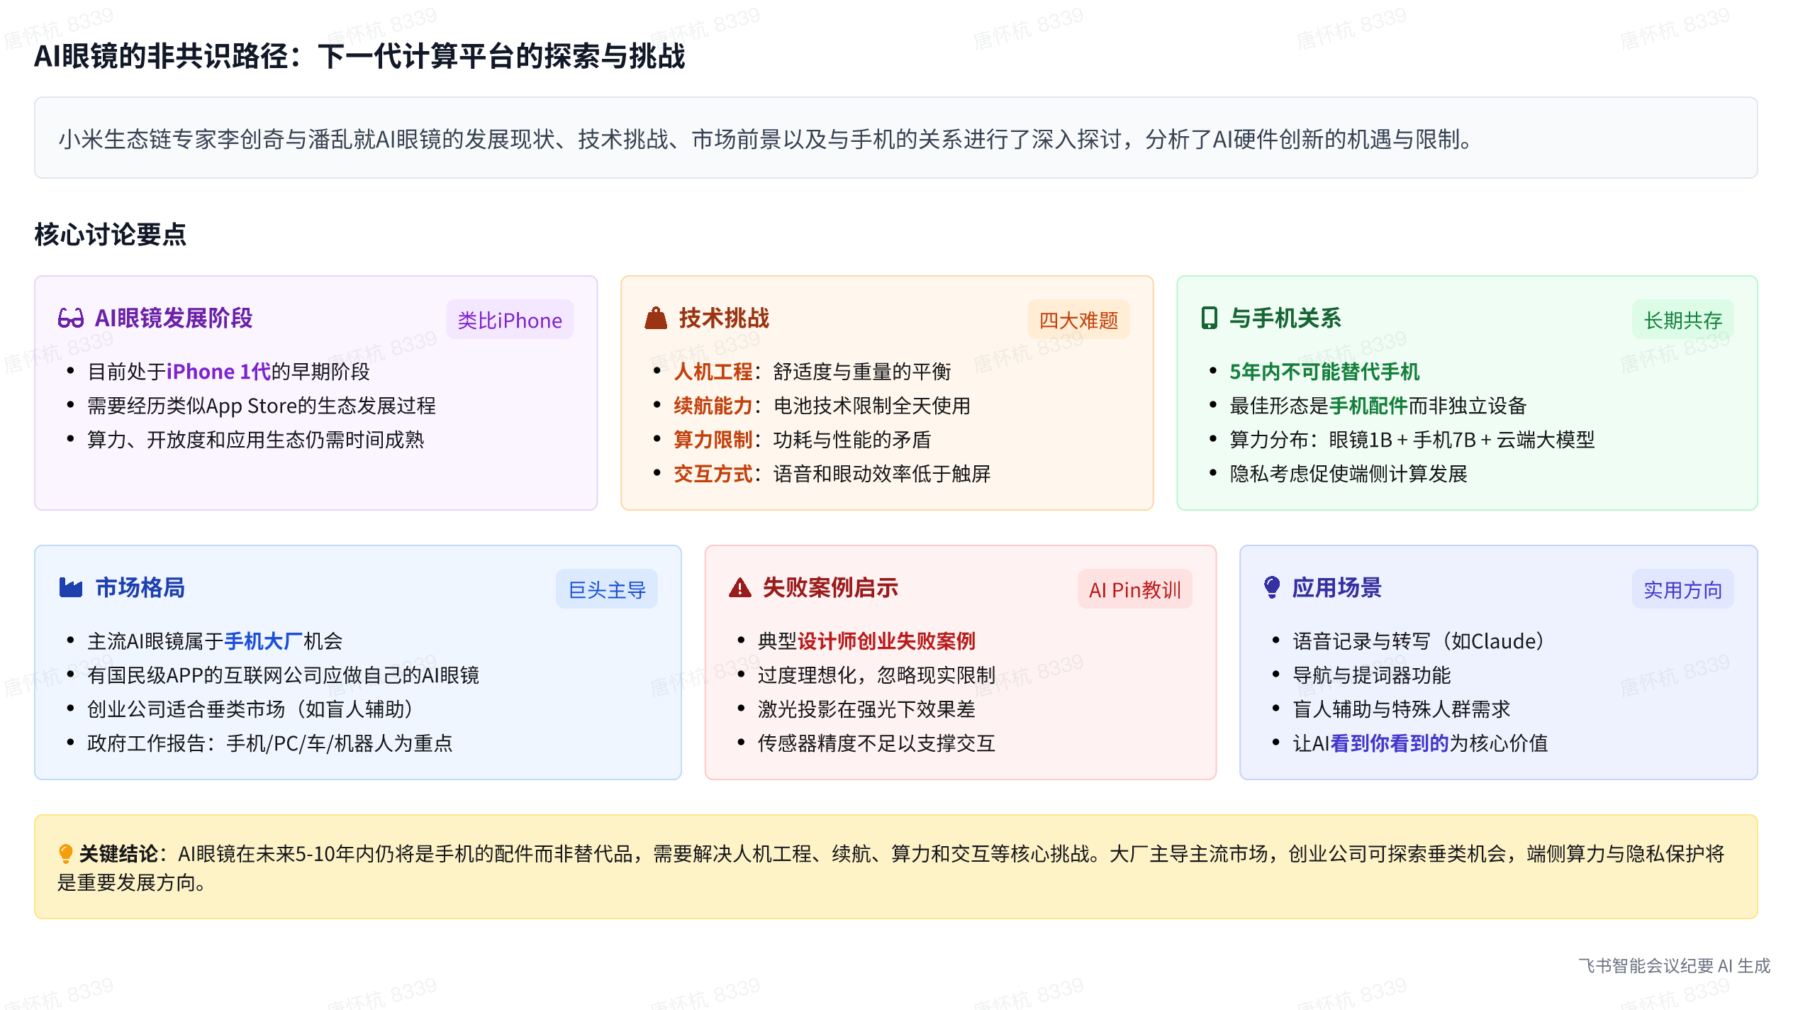The image size is (1815, 1010).
Task: Click the 核心讨论要点 section heading
Action: (x=111, y=235)
